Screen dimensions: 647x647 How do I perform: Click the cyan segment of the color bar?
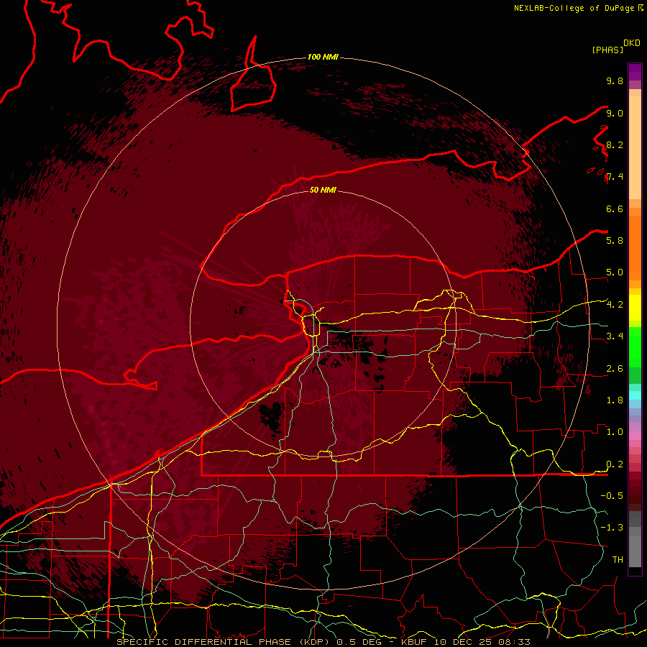coord(635,395)
